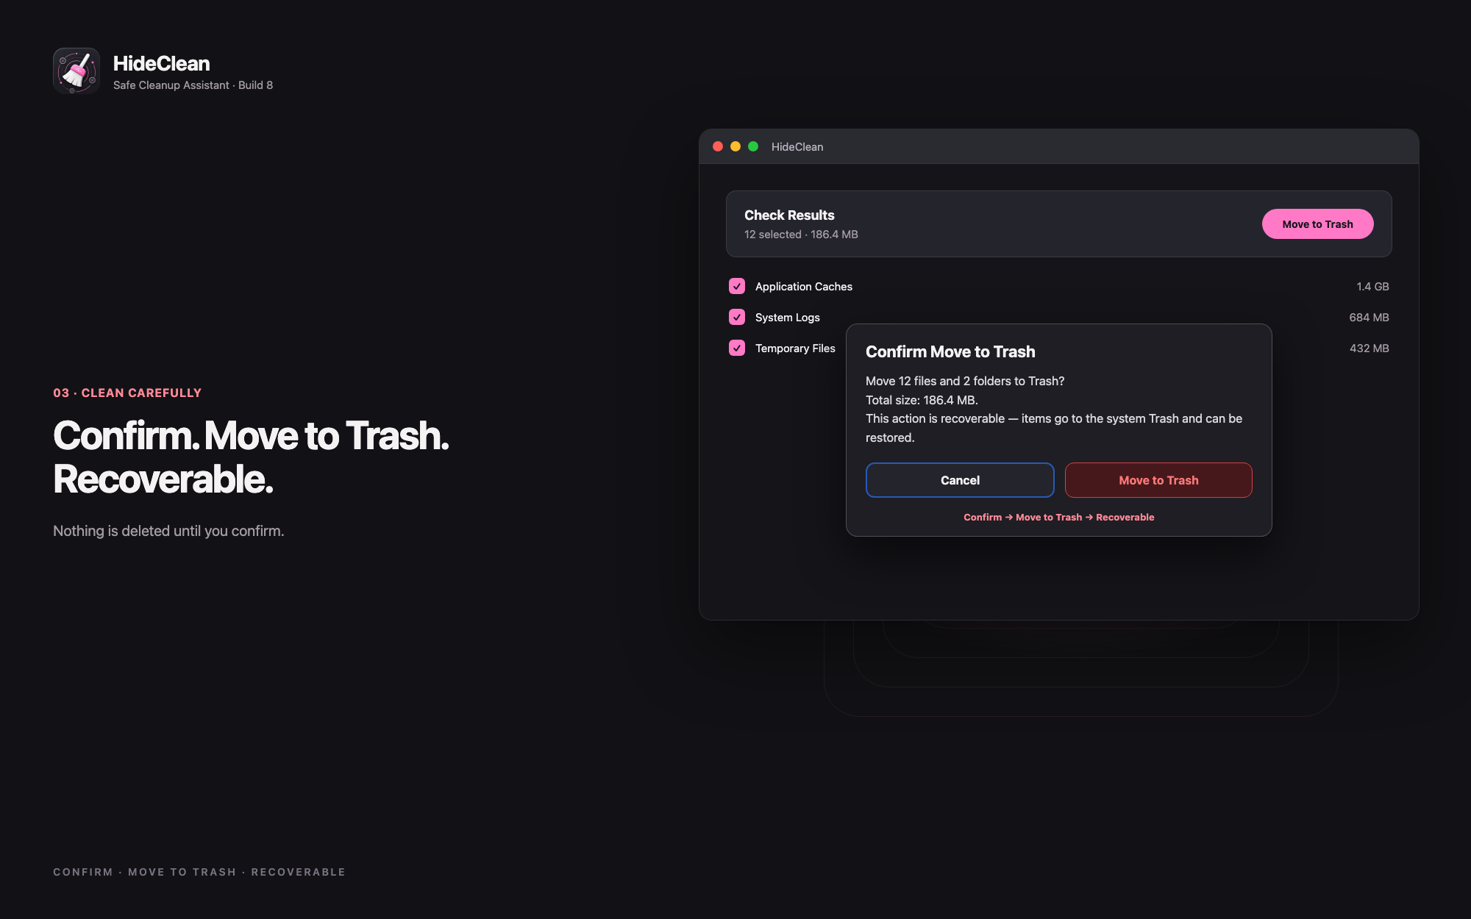Close the HideClean window with the red button
This screenshot has height=919, width=1471.
point(718,146)
